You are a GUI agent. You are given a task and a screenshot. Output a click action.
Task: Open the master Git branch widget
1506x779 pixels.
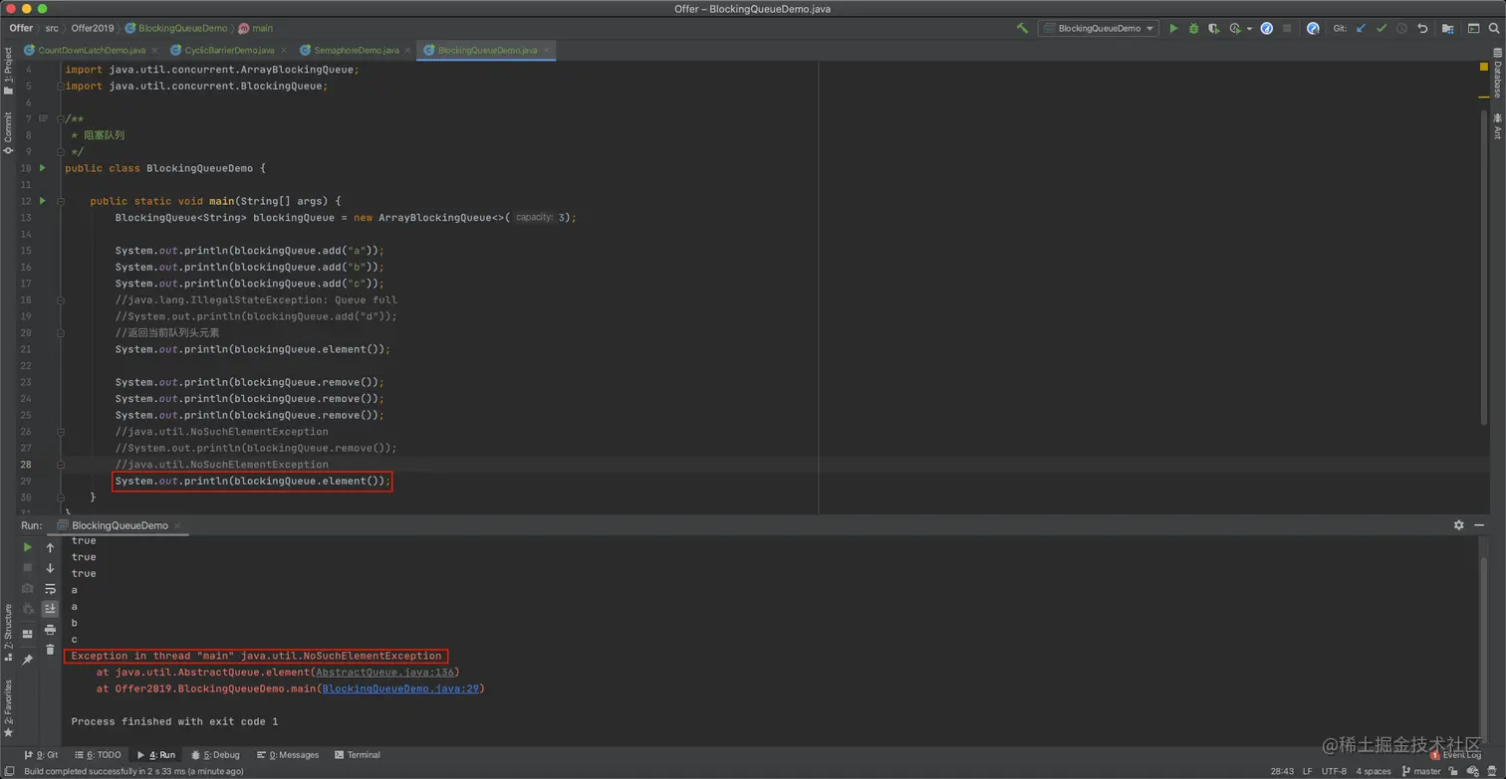pyautogui.click(x=1420, y=771)
